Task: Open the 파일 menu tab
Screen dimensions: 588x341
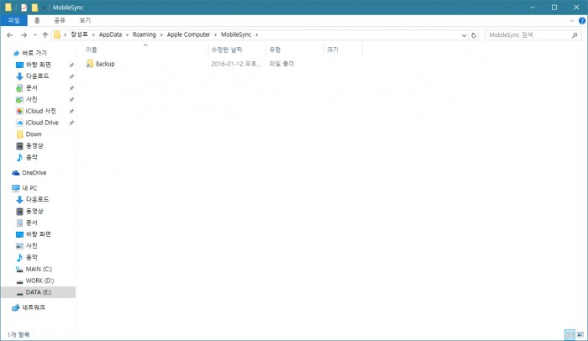Action: click(13, 19)
